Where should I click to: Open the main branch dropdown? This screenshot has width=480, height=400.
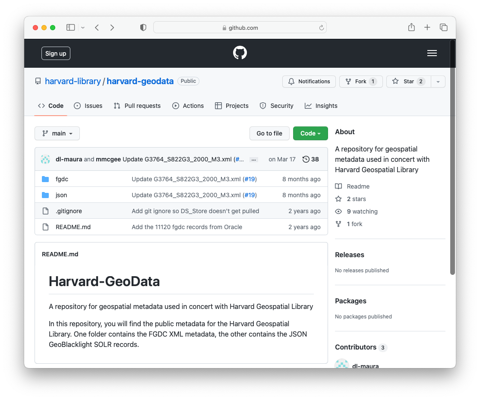(57, 133)
